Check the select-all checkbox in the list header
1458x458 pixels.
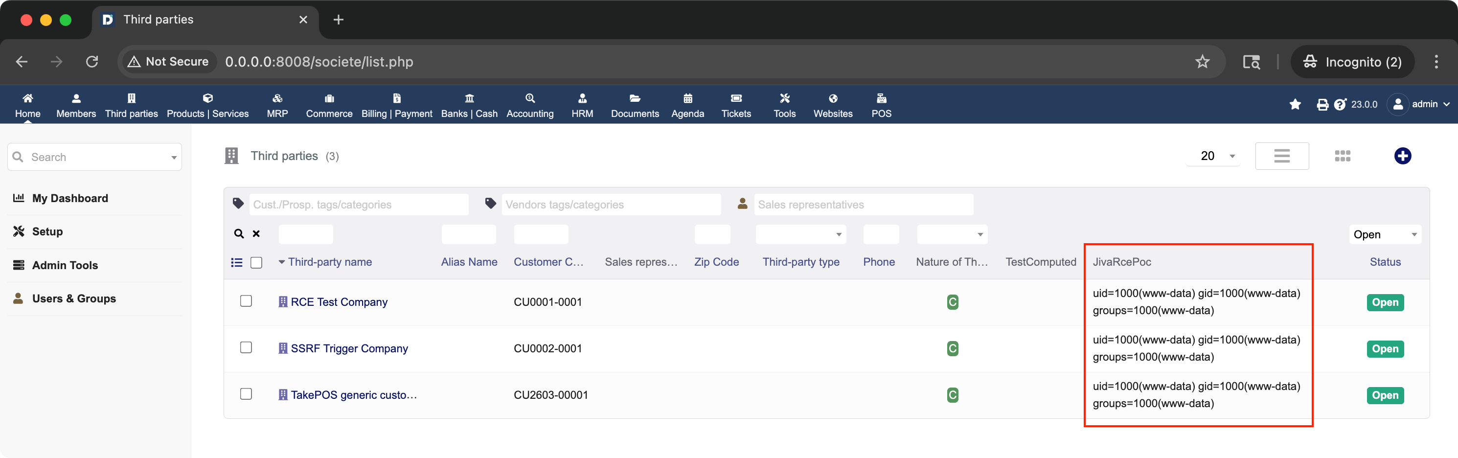point(256,262)
